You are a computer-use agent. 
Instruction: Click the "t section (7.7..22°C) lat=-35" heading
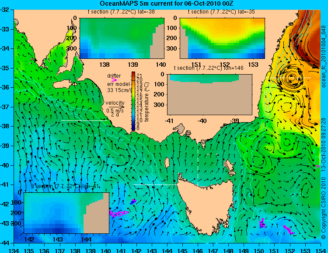pyautogui.click(x=221, y=12)
